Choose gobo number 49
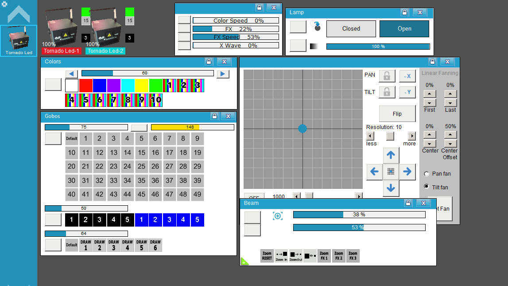 click(x=197, y=194)
